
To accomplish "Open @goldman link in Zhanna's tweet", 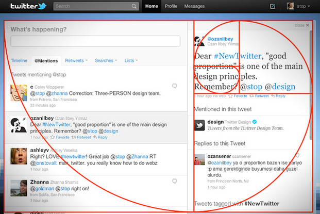I will [42, 189].
